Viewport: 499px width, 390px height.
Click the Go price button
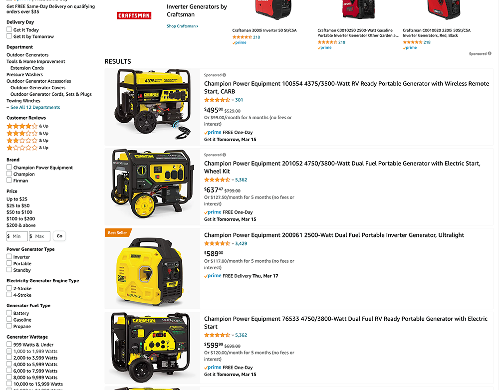(x=59, y=236)
